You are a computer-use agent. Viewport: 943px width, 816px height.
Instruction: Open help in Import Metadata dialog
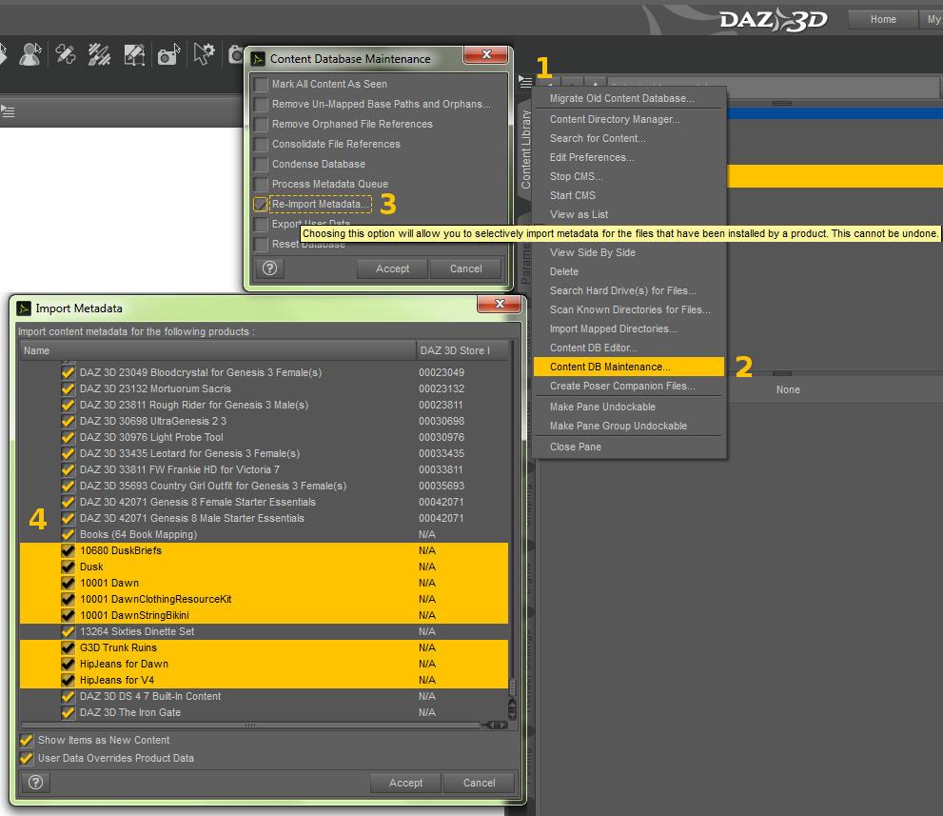35,783
